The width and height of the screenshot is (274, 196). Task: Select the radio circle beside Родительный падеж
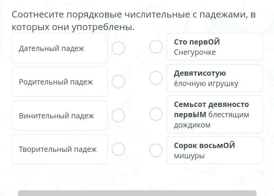tap(118, 81)
